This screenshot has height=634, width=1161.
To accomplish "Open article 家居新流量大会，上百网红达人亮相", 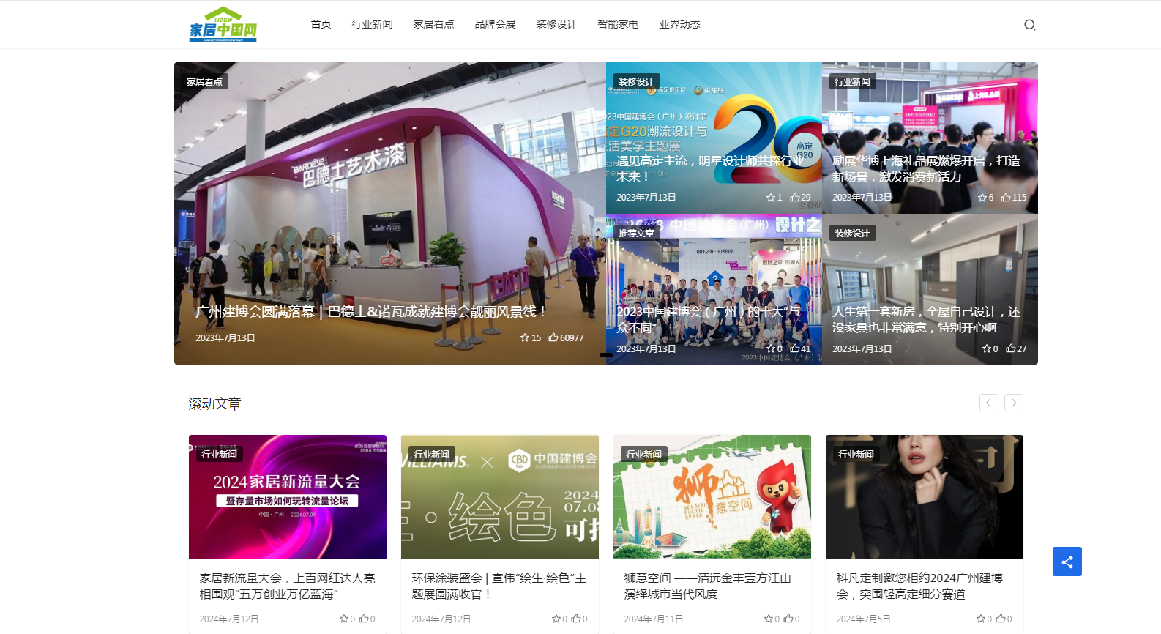I will 287,586.
